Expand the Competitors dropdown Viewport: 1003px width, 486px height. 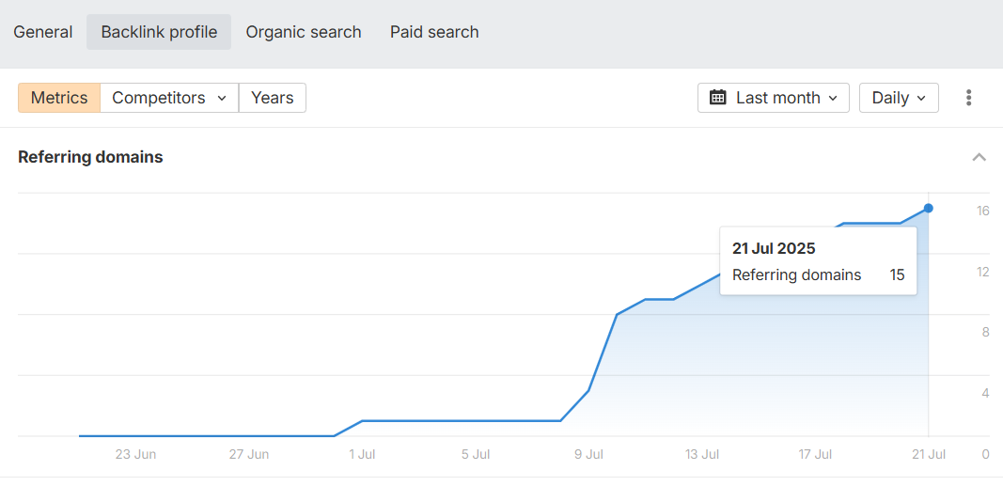point(169,98)
